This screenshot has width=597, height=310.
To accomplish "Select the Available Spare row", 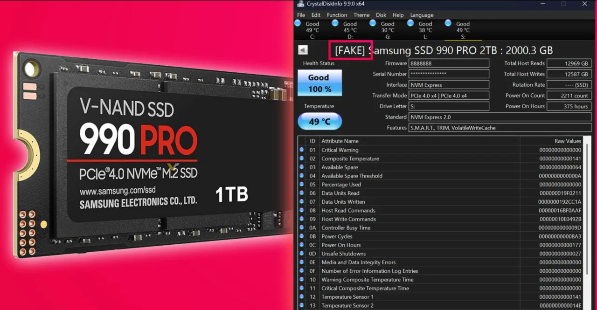I will point(441,167).
